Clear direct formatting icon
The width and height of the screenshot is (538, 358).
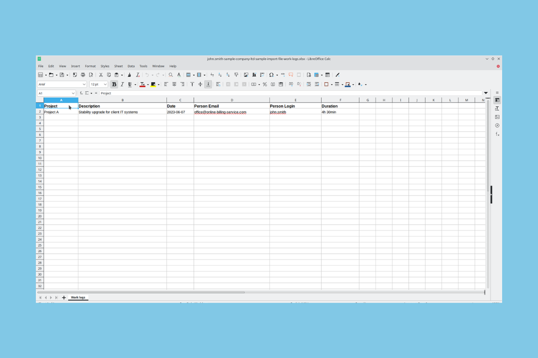click(138, 75)
